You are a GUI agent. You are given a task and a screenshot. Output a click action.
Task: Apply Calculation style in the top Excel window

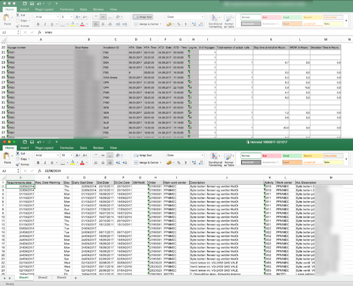click(x=333, y=17)
